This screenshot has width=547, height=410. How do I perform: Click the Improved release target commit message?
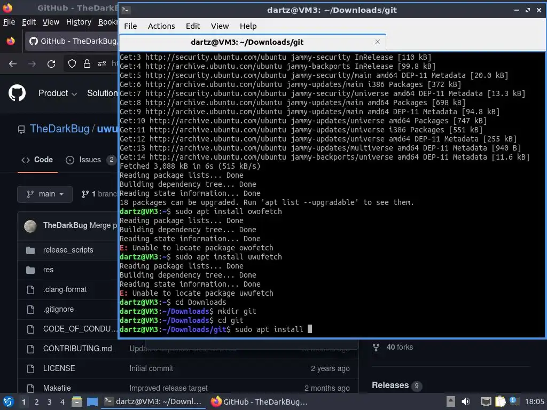(168, 388)
